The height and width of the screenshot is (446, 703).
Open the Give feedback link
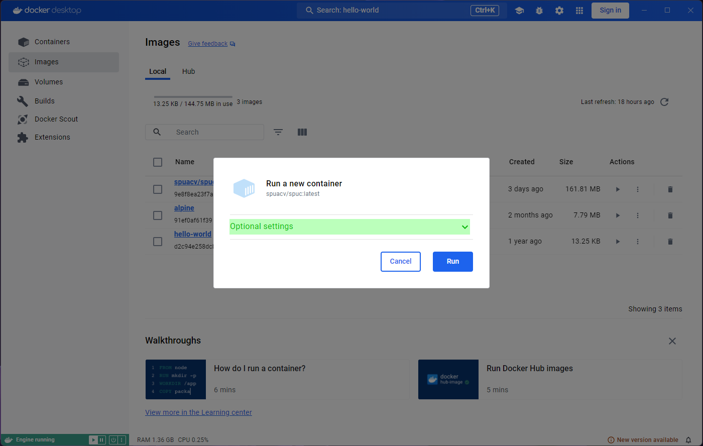pyautogui.click(x=208, y=44)
